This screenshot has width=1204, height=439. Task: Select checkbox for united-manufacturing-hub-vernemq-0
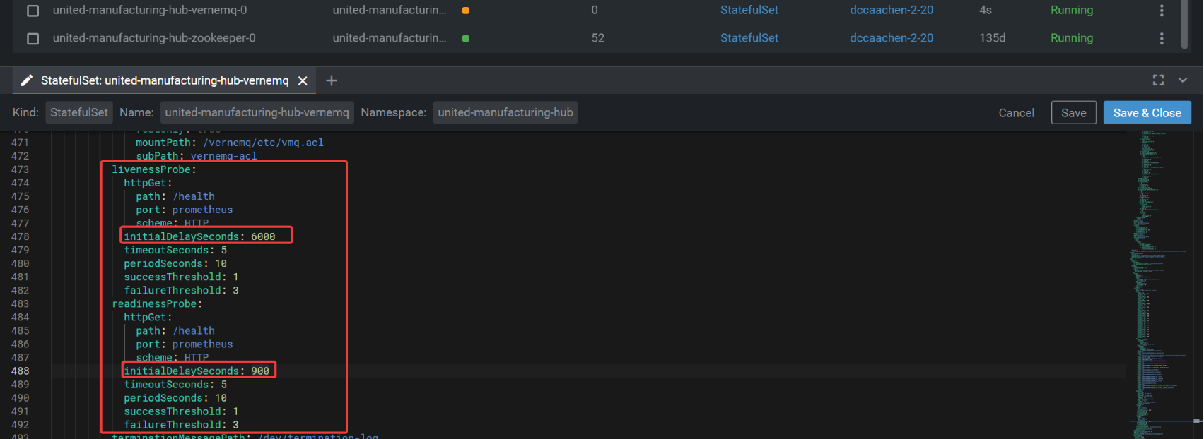click(x=33, y=11)
